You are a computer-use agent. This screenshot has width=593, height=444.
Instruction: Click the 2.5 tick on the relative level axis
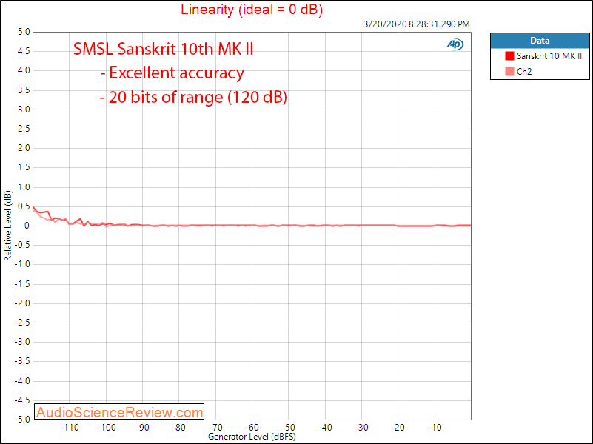point(24,129)
